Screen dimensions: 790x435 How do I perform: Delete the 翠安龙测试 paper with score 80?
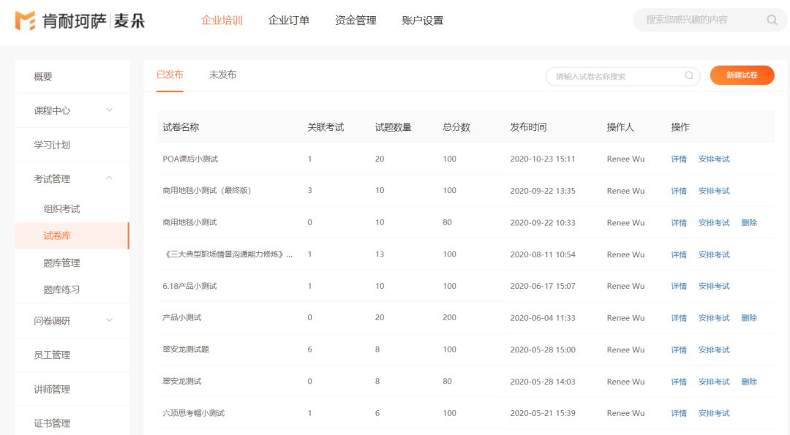click(x=749, y=382)
